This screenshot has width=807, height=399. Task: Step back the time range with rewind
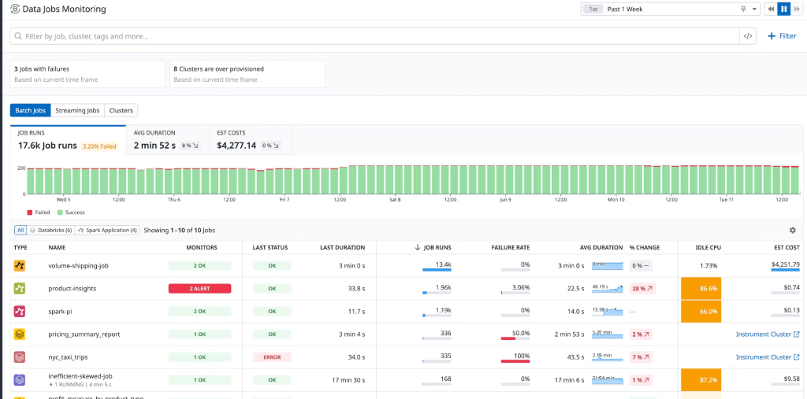[x=771, y=9]
